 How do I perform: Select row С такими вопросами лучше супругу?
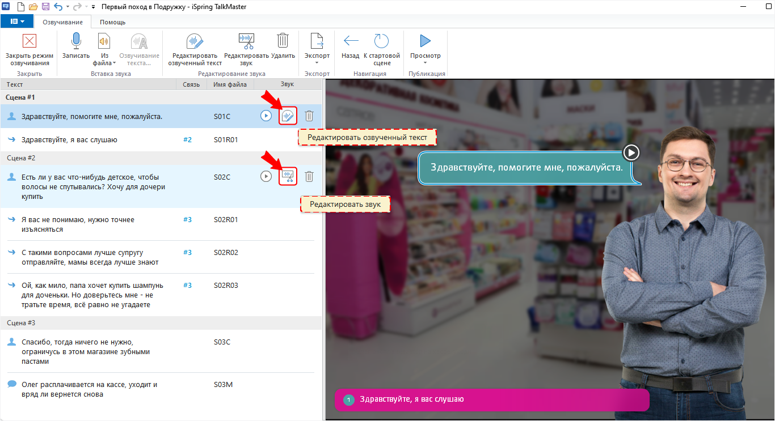pyautogui.click(x=161, y=257)
